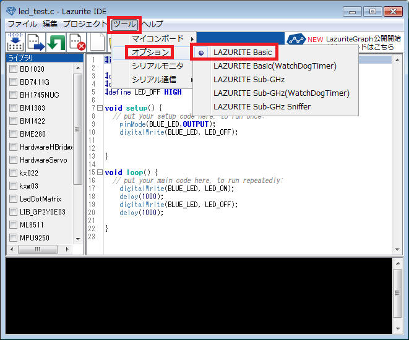Click library list scroll right arrow

67,249
